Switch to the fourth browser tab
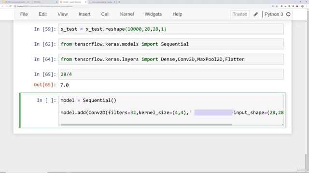 (102, 2)
